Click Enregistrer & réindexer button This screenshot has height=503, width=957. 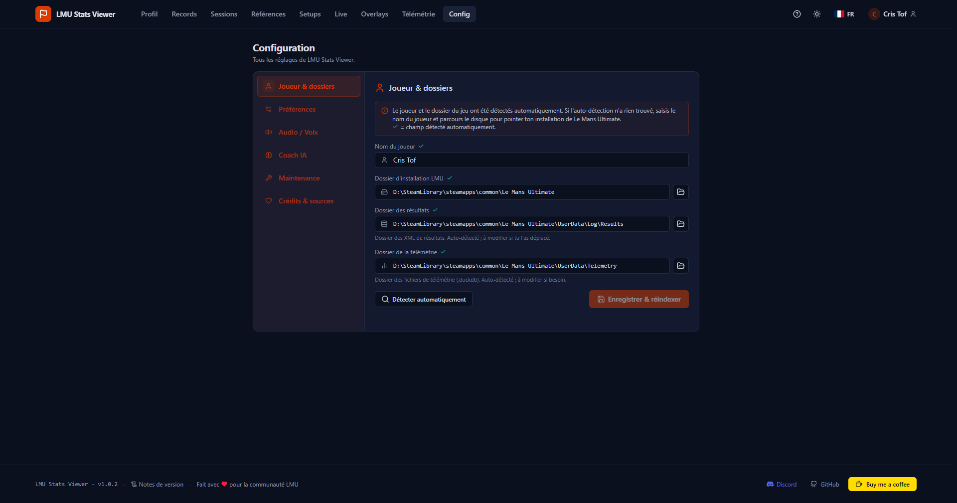click(639, 299)
